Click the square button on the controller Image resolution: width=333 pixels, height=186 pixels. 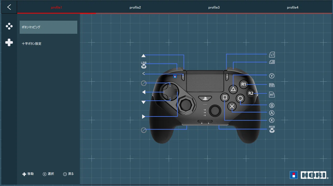(225, 98)
